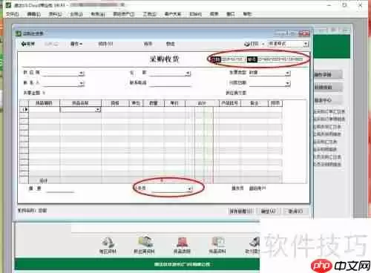The height and width of the screenshot is (273, 371).
Task: Expand the 仓库 warehouse dropdown
Action: coord(188,73)
